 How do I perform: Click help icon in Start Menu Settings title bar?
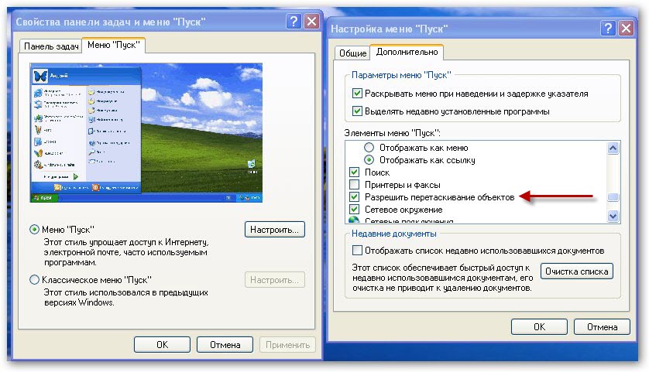coord(609,28)
